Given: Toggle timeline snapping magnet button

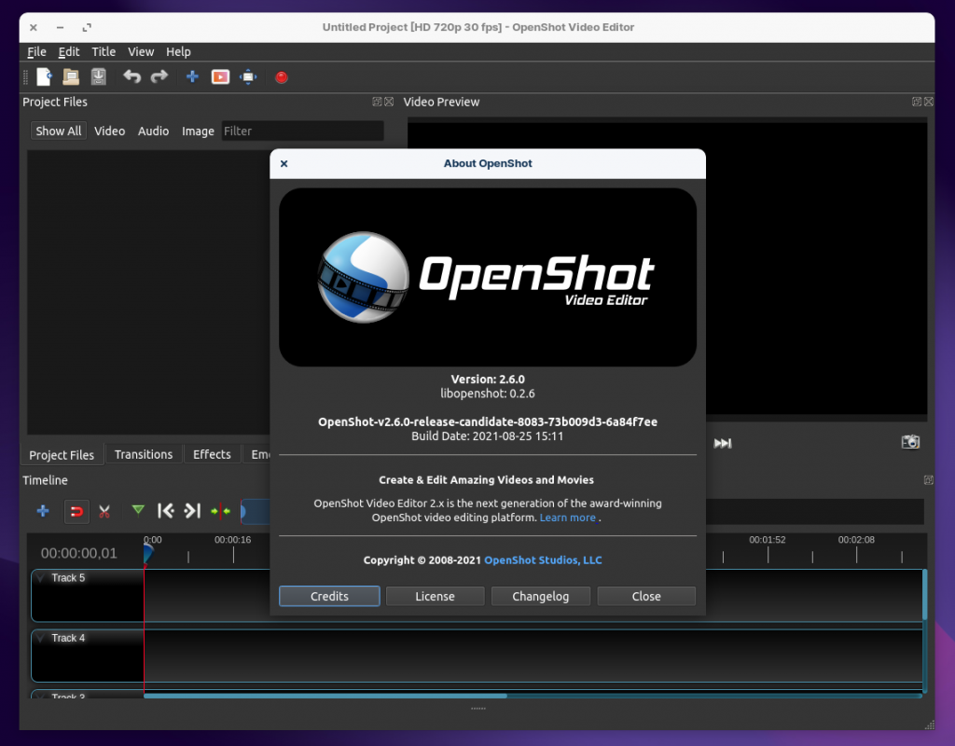Looking at the screenshot, I should coord(76,511).
